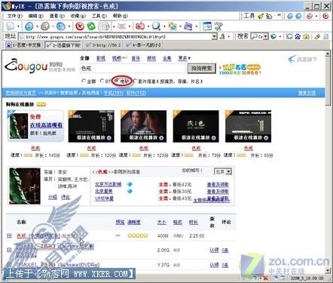The height and width of the screenshot is (283, 333).
Task: Select the 全部 radio button
Action: point(84,81)
